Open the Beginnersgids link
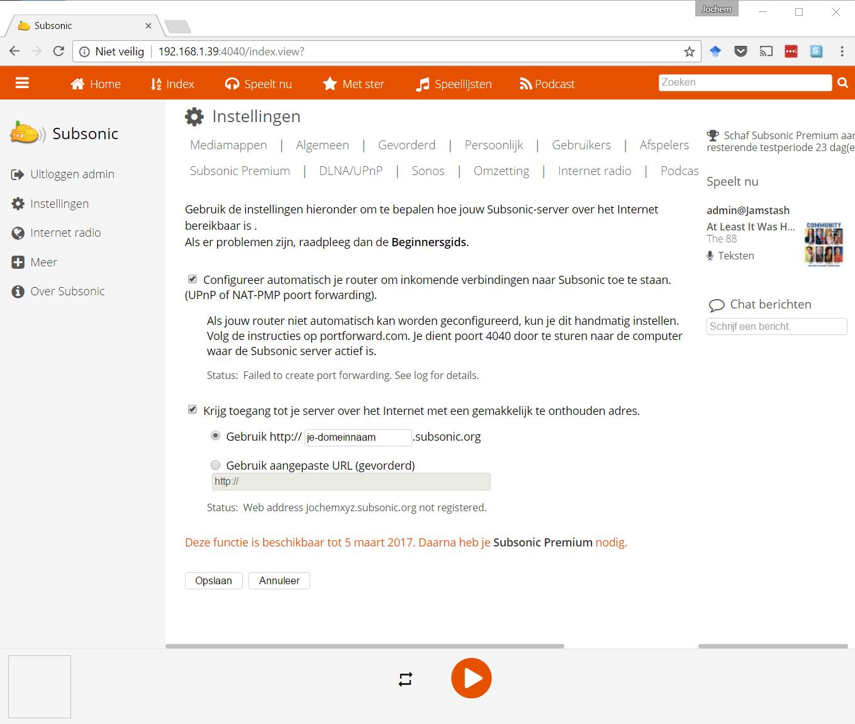 click(x=429, y=242)
